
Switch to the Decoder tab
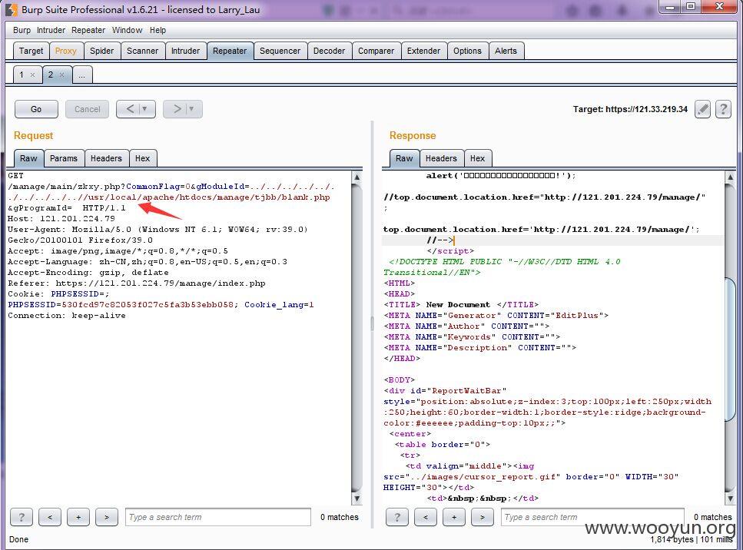(330, 51)
